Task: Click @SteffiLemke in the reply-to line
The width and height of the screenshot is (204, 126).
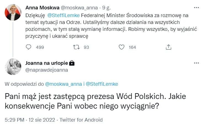Action: [x=103, y=84]
